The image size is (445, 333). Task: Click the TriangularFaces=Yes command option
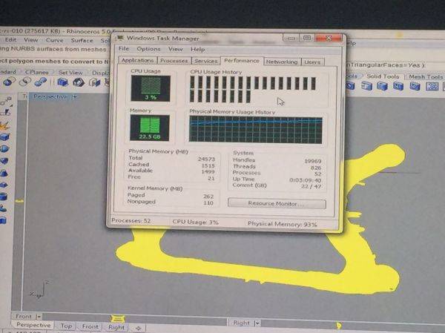[385, 65]
